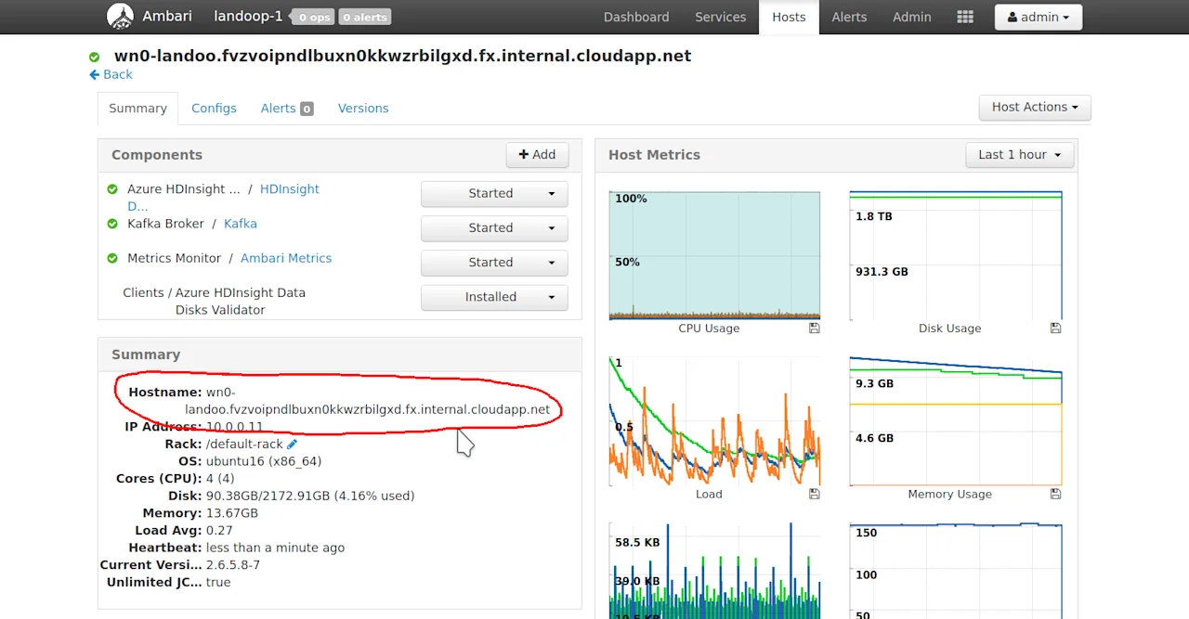
Task: Open Host Actions dropdown
Action: pos(1035,107)
